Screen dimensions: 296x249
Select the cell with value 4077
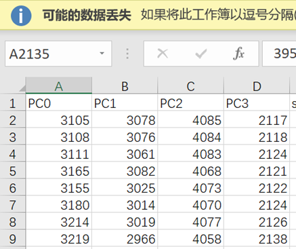coord(190,222)
